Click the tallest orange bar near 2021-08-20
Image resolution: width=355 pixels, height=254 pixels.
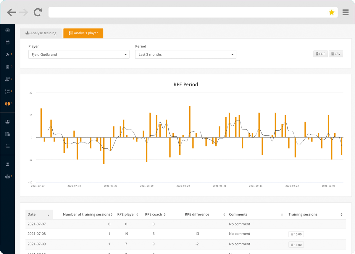[190, 122]
